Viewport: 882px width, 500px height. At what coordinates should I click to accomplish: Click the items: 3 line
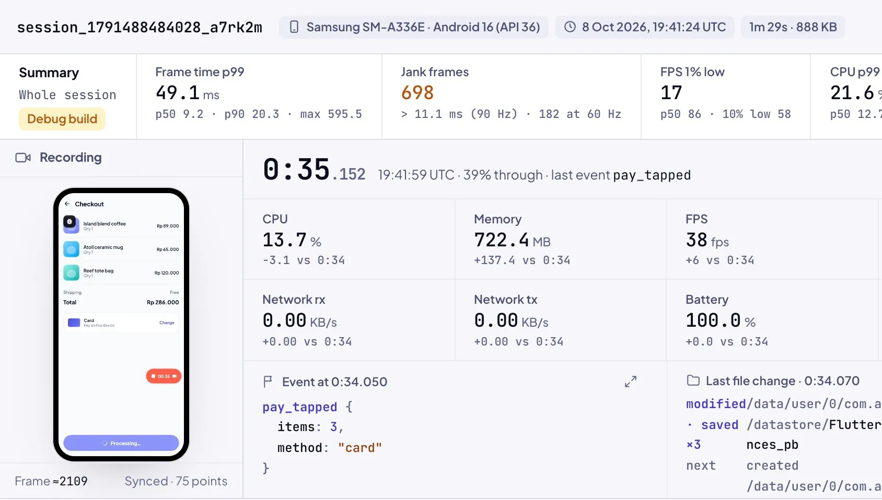[311, 427]
